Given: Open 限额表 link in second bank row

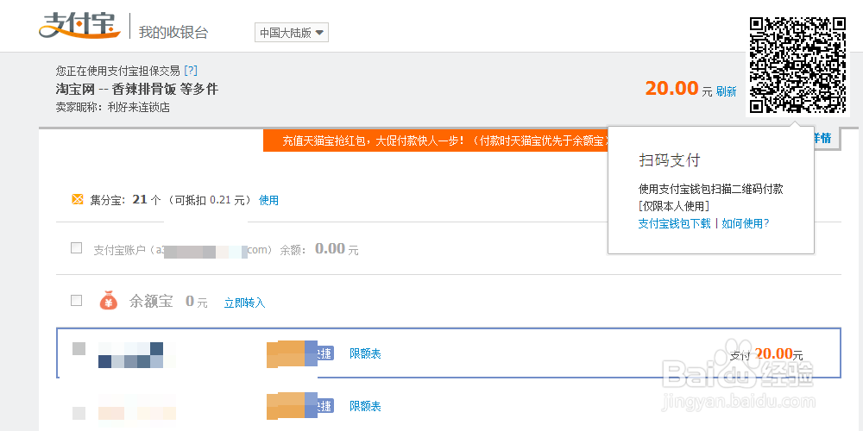Looking at the screenshot, I should point(365,406).
